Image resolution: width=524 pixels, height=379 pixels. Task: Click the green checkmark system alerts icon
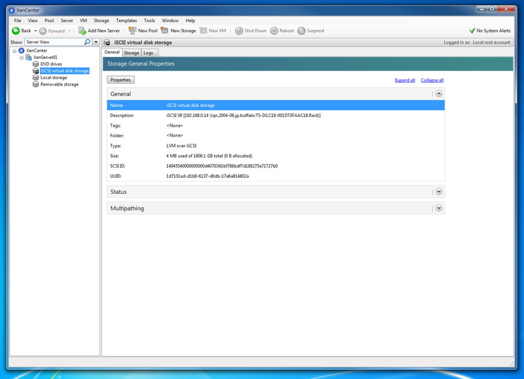(x=472, y=31)
